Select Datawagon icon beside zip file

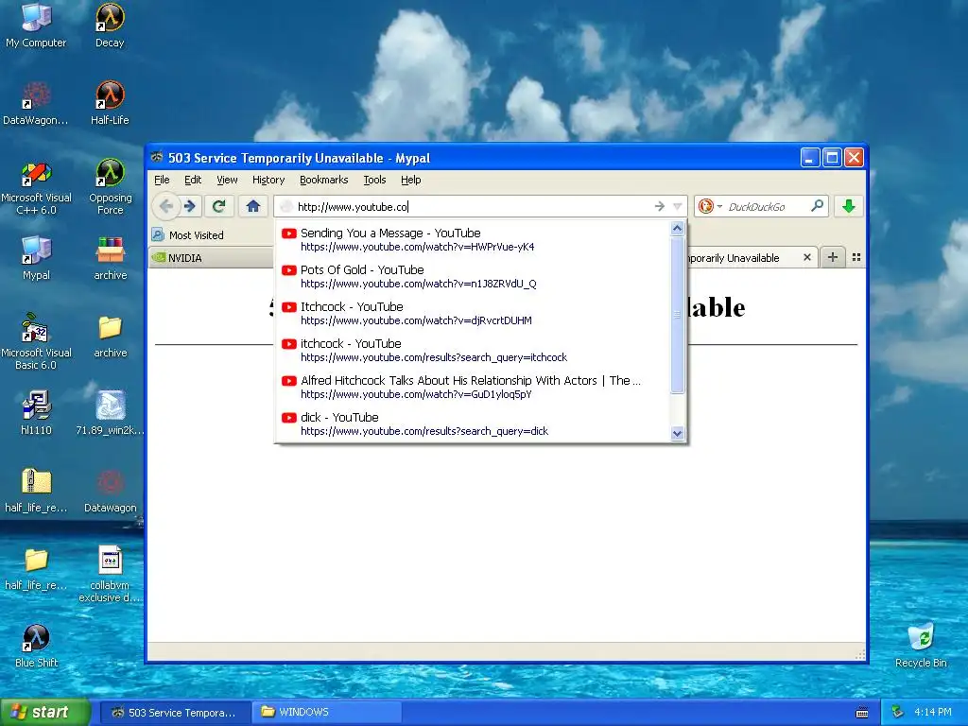(x=110, y=492)
